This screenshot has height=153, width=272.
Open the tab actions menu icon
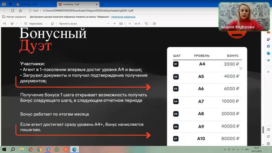point(10,4)
